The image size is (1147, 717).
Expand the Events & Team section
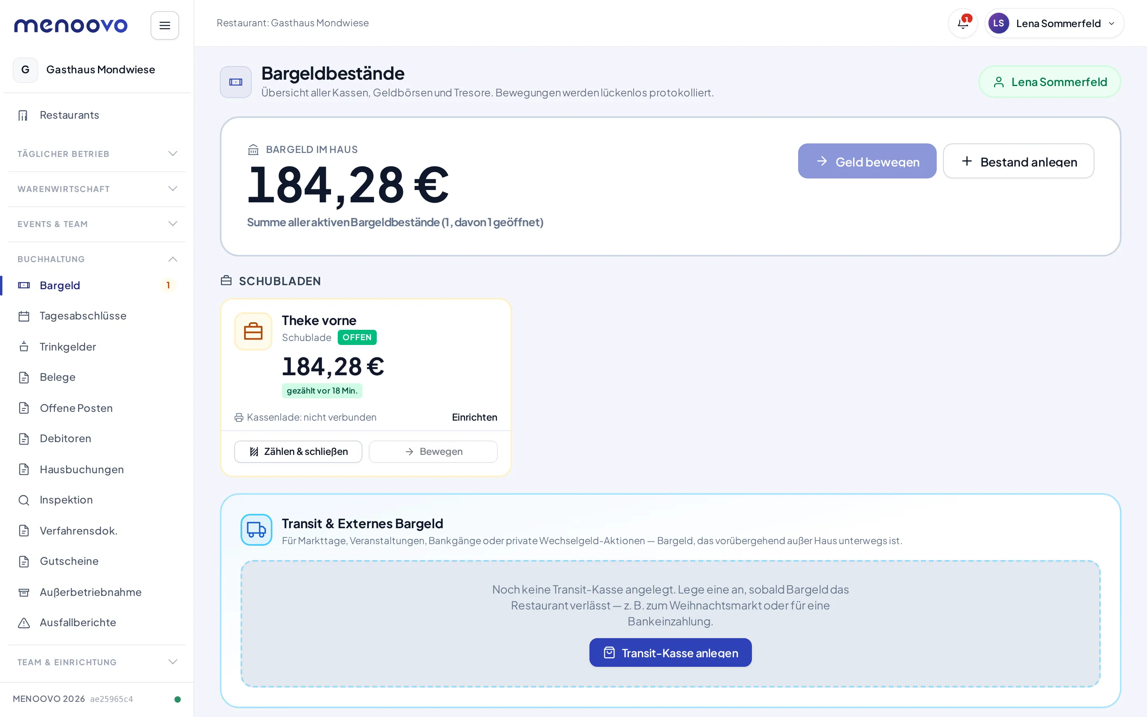tap(97, 224)
